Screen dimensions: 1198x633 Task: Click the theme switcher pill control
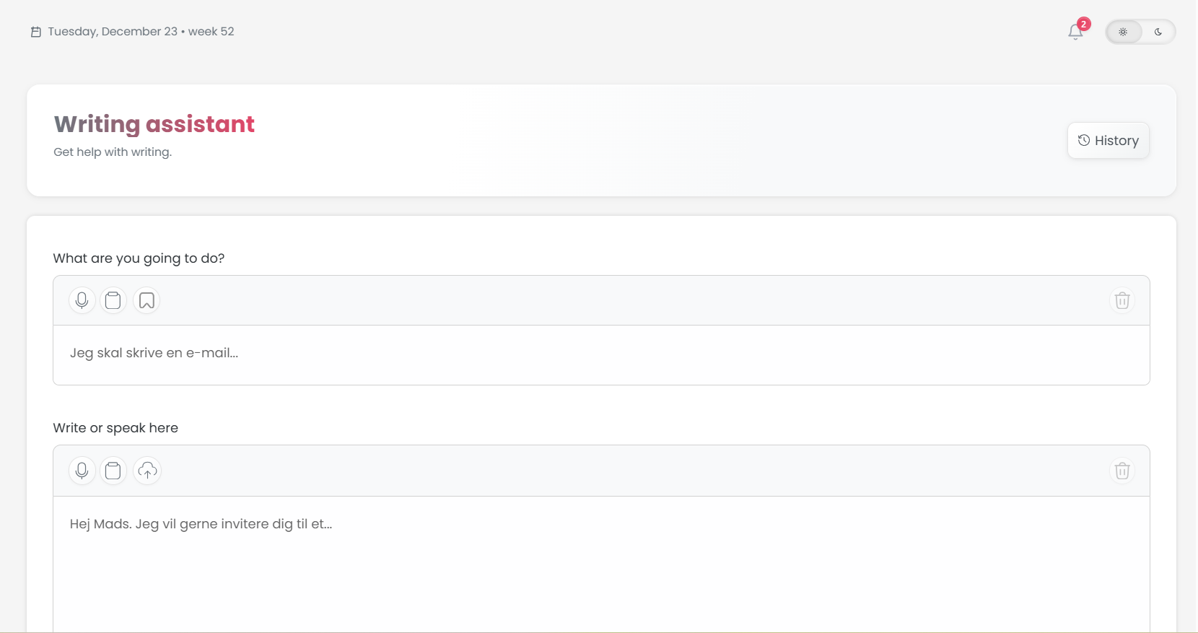point(1141,32)
